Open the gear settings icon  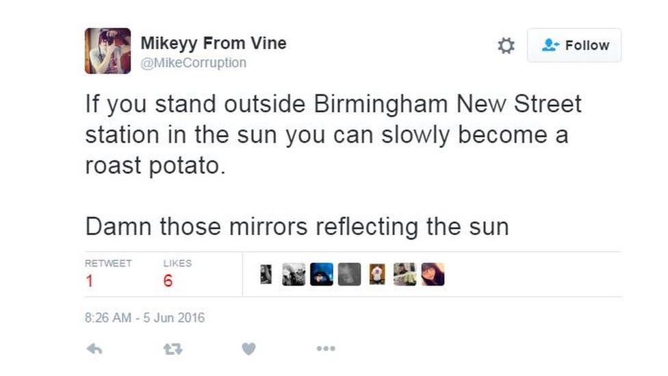pyautogui.click(x=506, y=46)
